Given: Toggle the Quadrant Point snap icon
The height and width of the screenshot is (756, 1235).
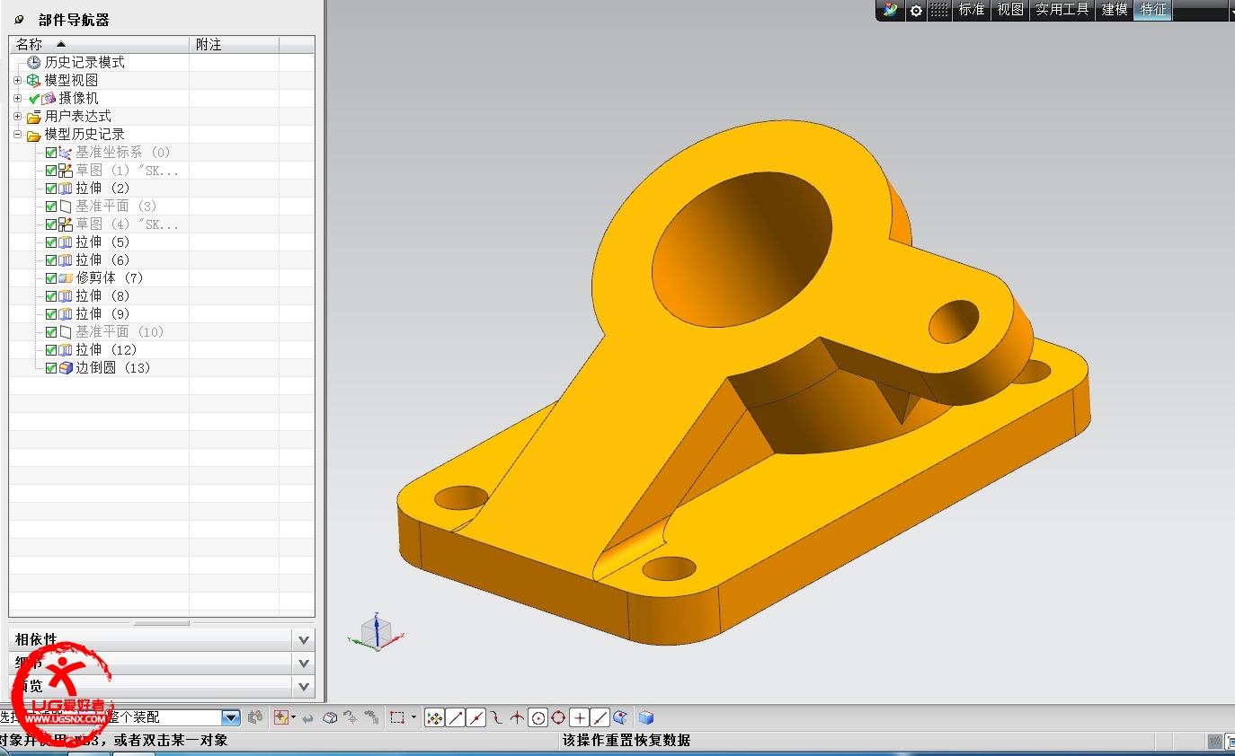Looking at the screenshot, I should tap(558, 717).
